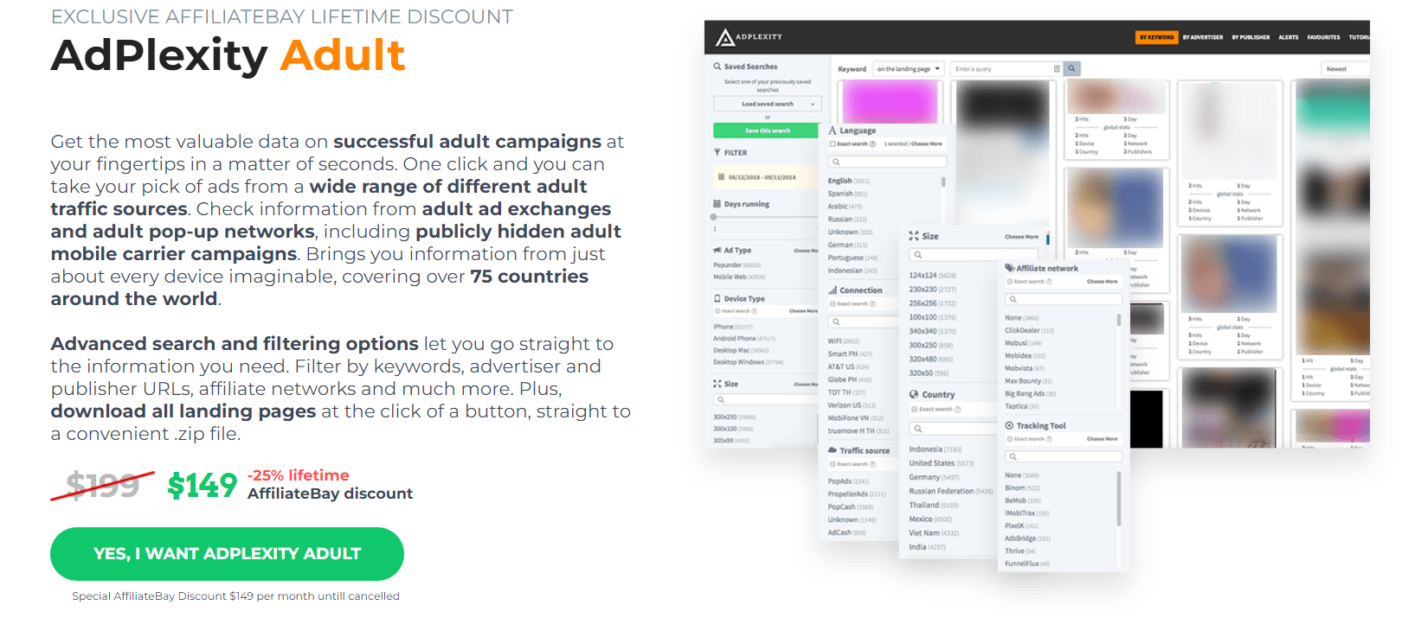Enable Exact search checkbox under Language
The image size is (1402, 637).
833,144
